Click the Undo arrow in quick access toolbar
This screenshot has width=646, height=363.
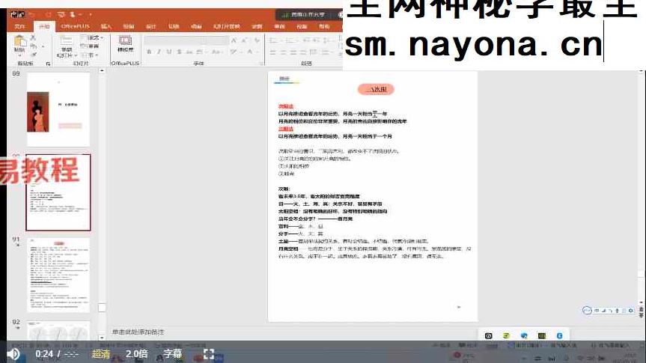(x=32, y=15)
